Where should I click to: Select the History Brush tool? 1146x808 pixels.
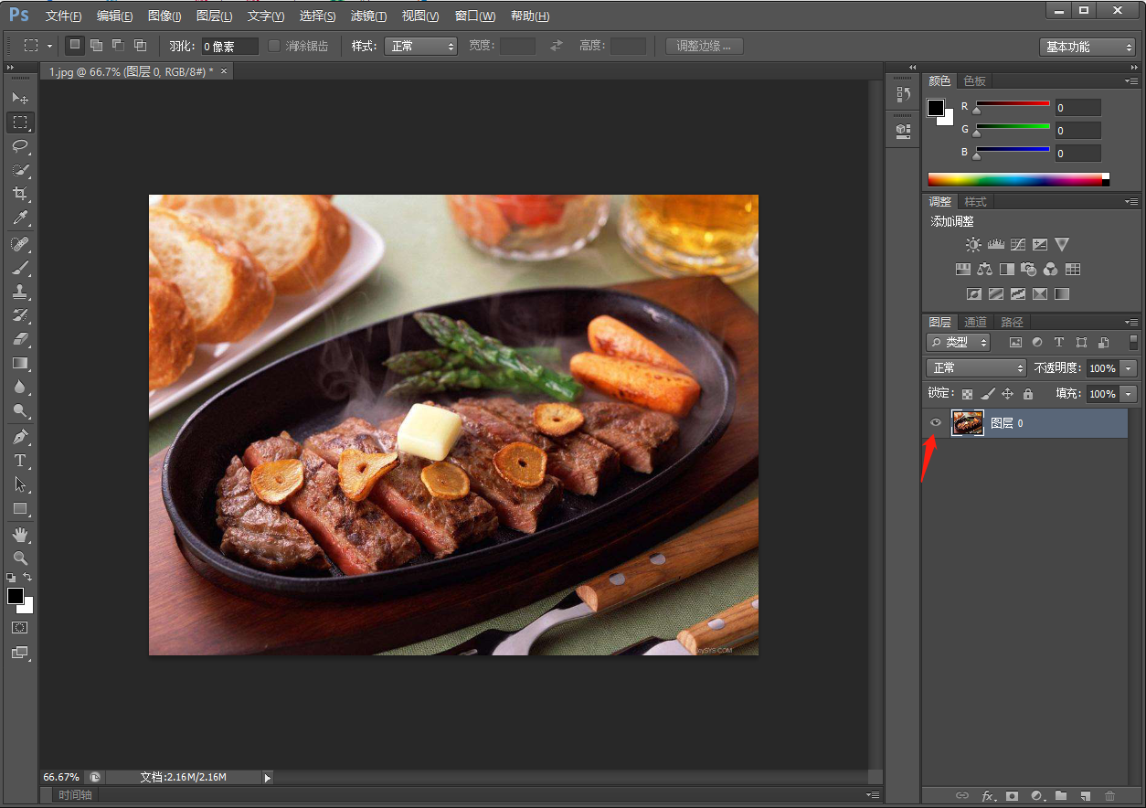(x=20, y=315)
